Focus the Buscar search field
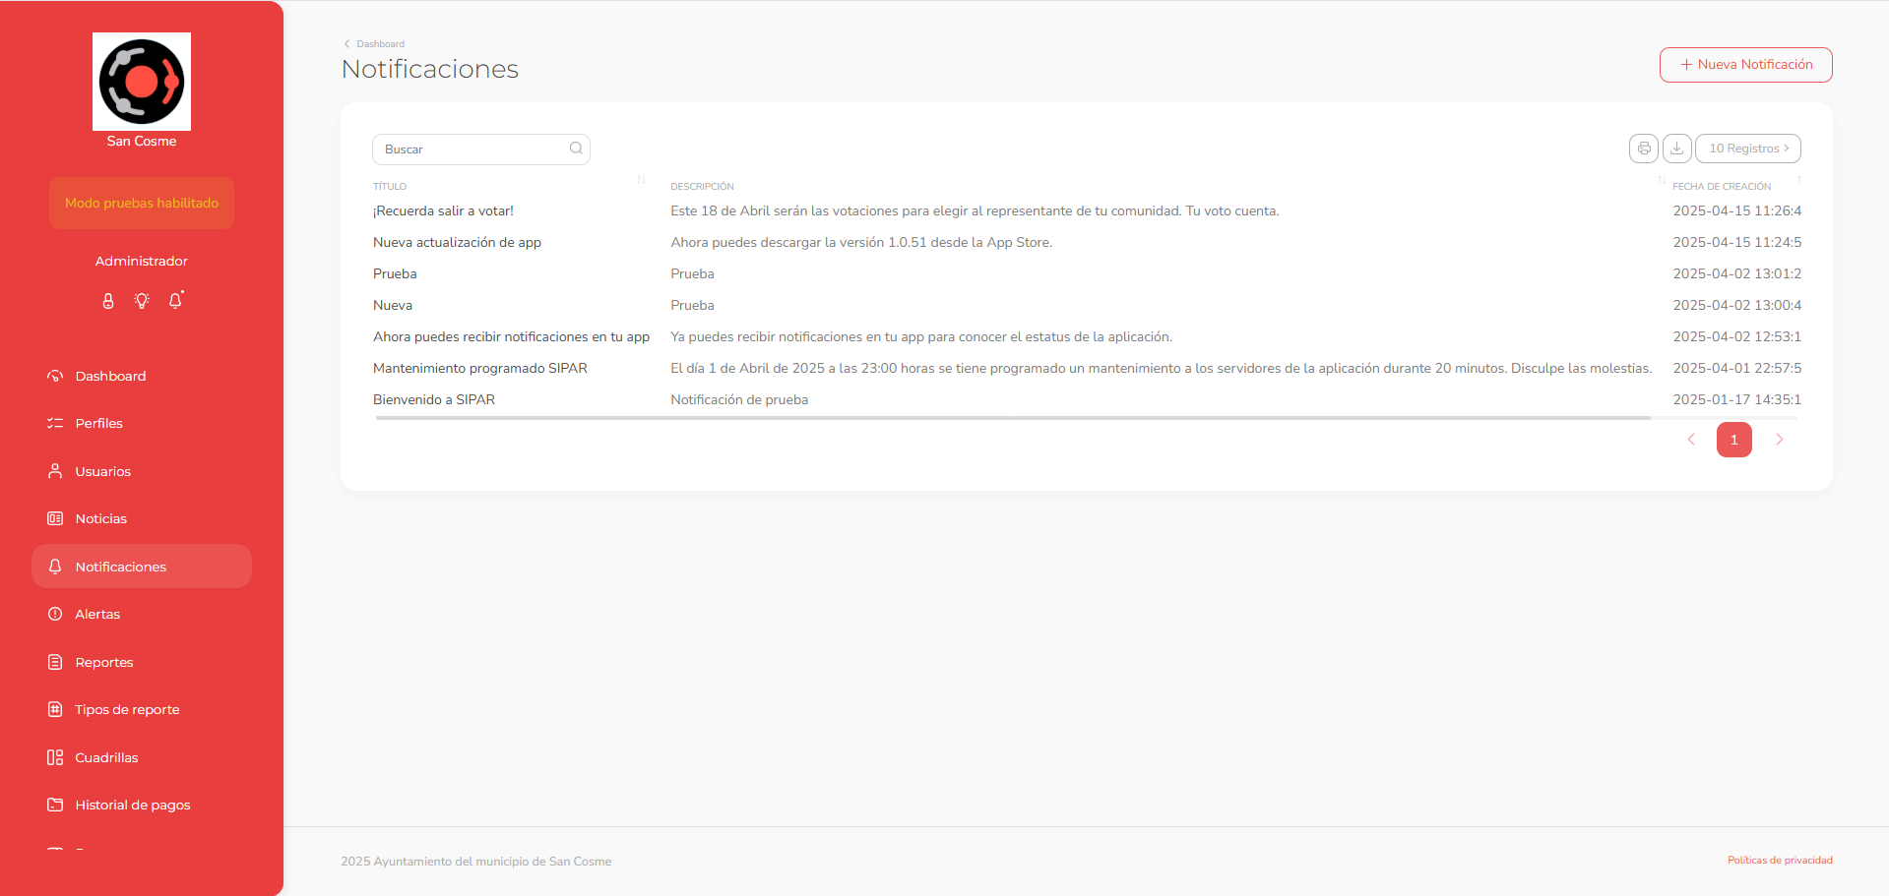Viewport: 1889px width, 896px height. 480,149
